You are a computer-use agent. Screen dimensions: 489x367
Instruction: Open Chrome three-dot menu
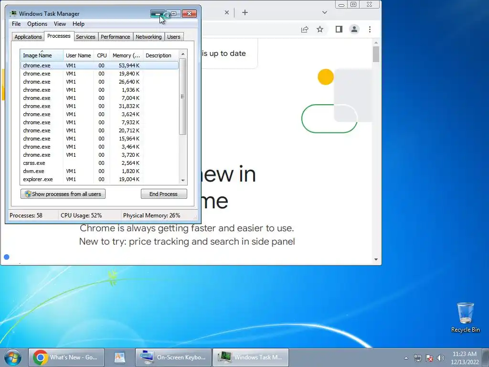(x=370, y=29)
